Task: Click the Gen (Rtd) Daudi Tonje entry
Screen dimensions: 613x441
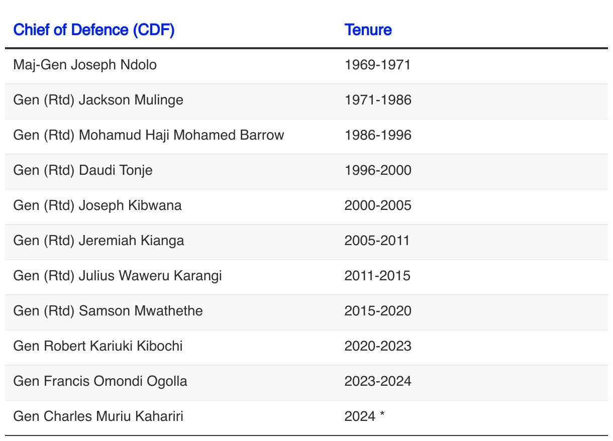Action: 83,170
